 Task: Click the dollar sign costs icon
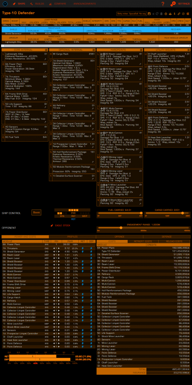174,14
